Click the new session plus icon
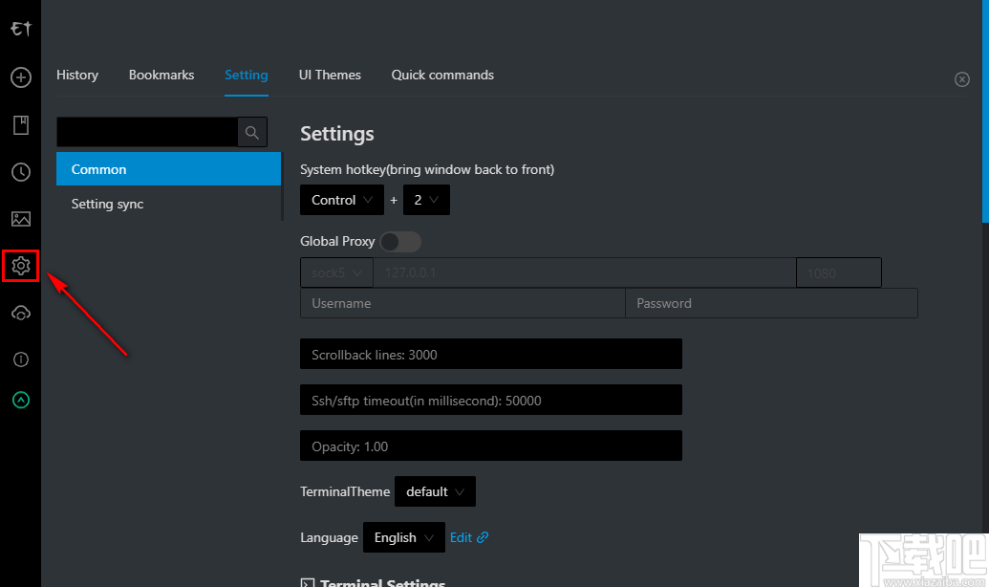This screenshot has width=989, height=587. [x=21, y=77]
